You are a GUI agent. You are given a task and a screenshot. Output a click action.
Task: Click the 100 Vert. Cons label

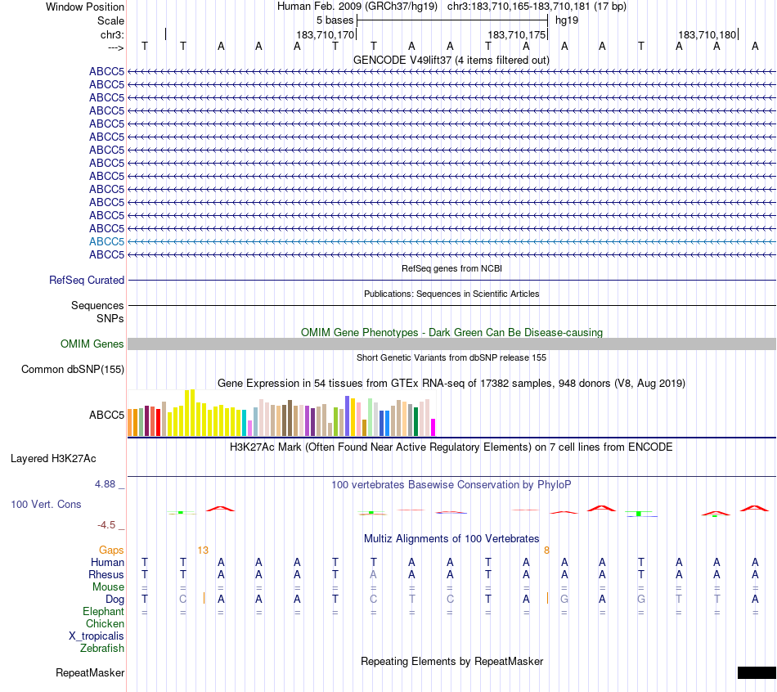point(46,505)
